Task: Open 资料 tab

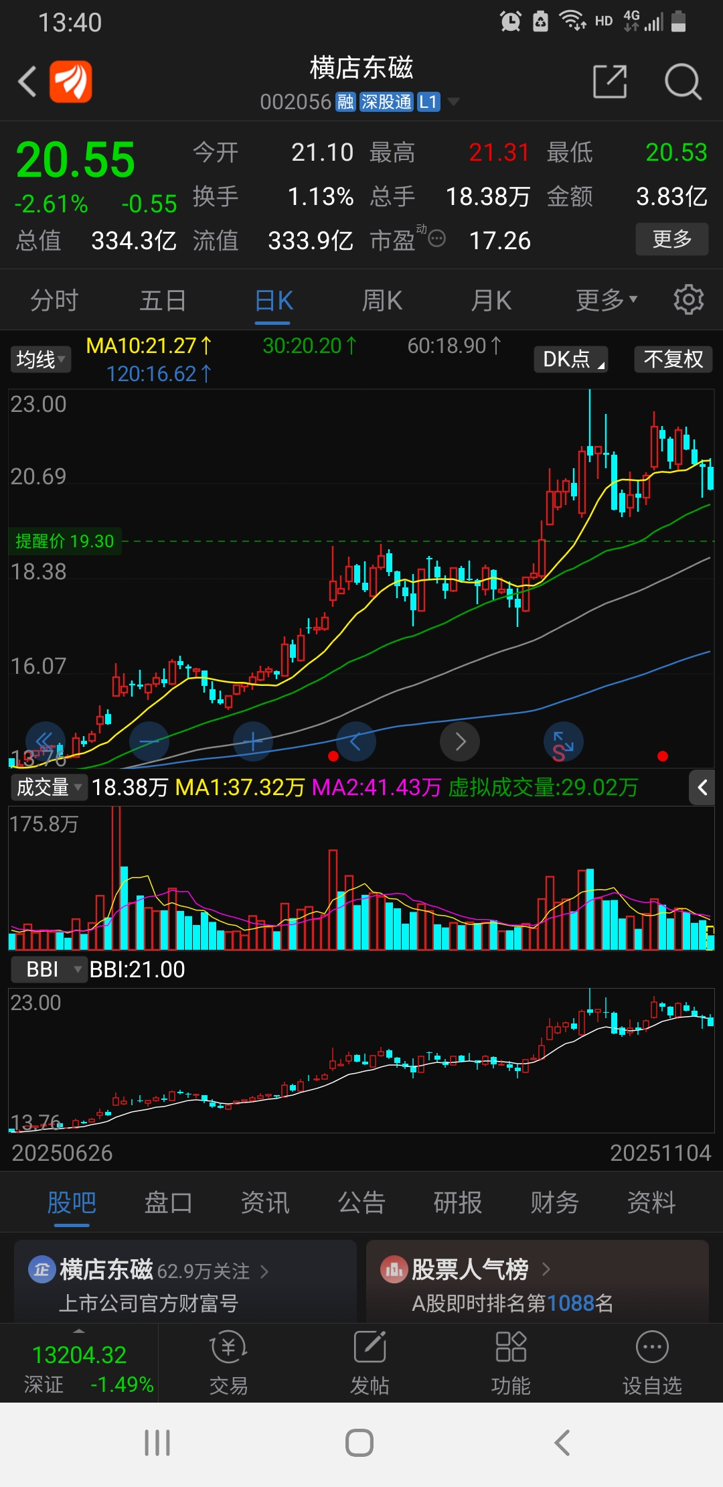Action: click(651, 1203)
